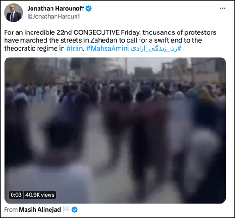Open the three-dot more options menu
Image resolution: width=235 pixels, height=218 pixels.
coord(222,8)
